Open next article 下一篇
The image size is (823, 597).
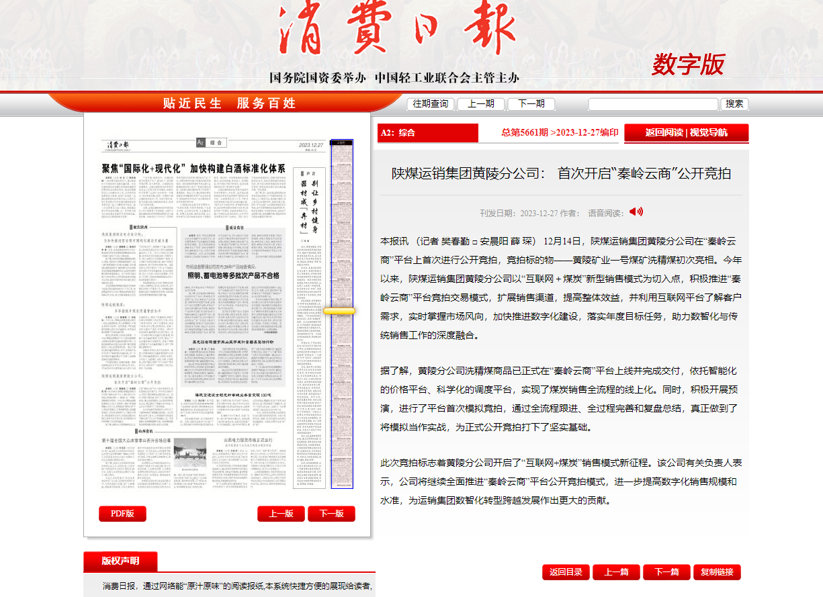[x=666, y=572]
